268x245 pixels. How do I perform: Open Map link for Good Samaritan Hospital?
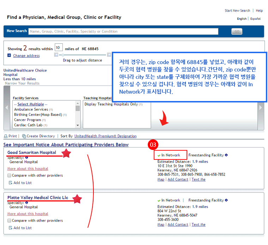click(x=161, y=180)
